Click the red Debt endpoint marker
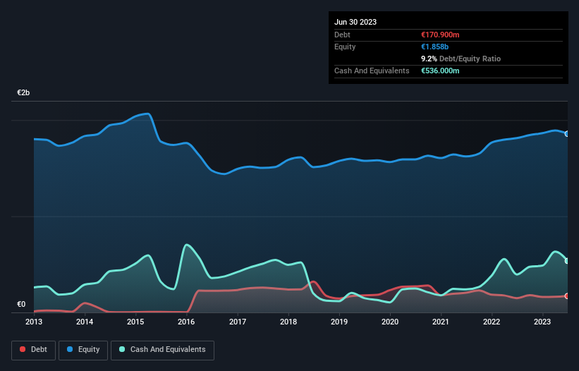 [x=567, y=296]
